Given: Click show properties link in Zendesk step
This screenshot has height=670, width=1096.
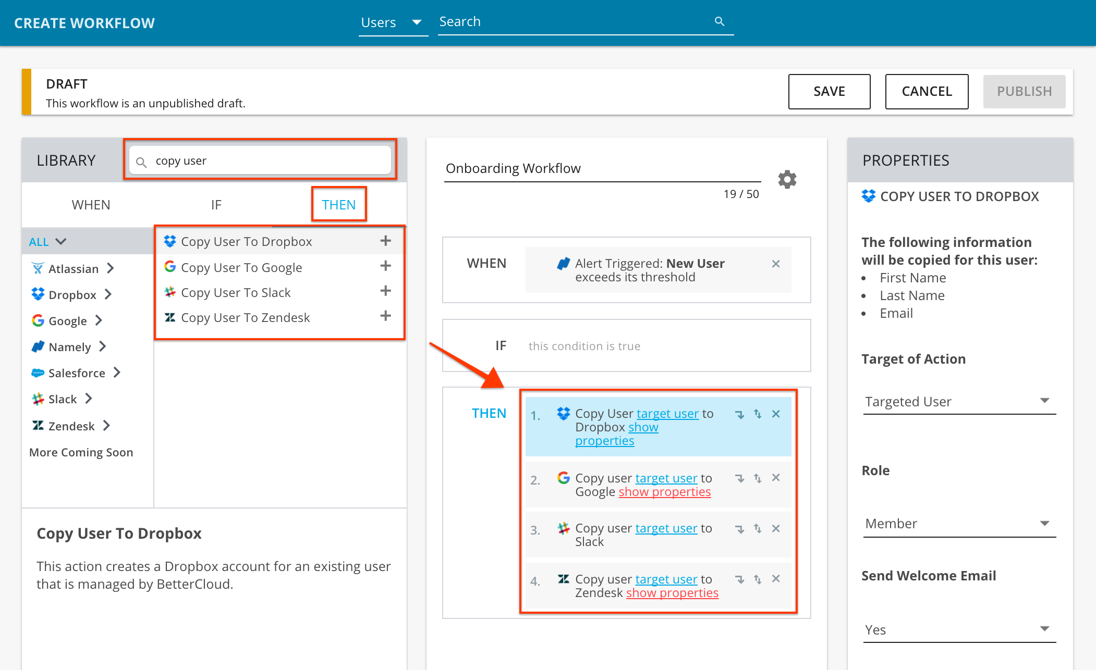Looking at the screenshot, I should tap(672, 593).
